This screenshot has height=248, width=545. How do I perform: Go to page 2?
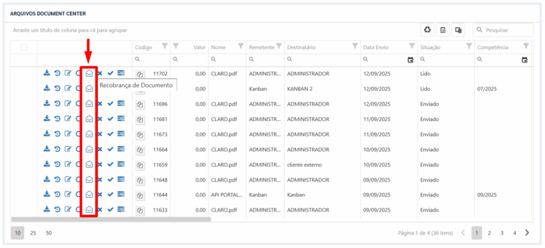[x=489, y=233]
